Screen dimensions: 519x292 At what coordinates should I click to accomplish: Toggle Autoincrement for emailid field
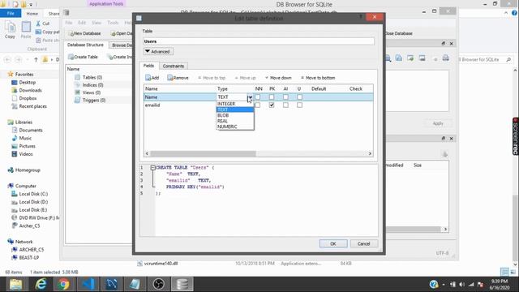coord(285,105)
